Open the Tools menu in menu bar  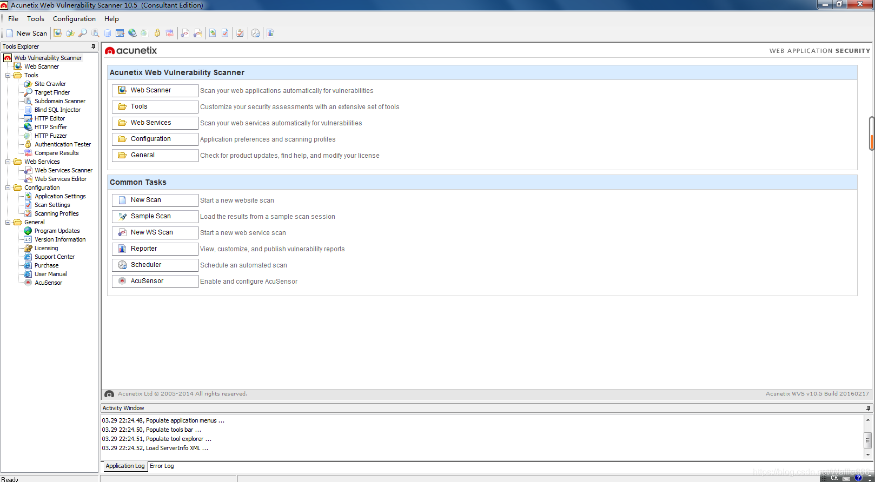(36, 18)
